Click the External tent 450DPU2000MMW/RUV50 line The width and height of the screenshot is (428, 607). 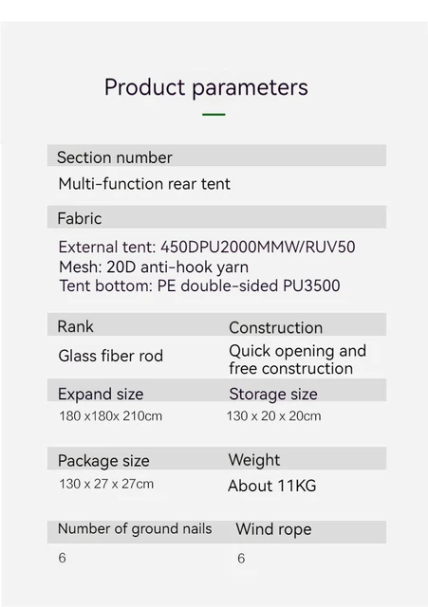click(207, 247)
